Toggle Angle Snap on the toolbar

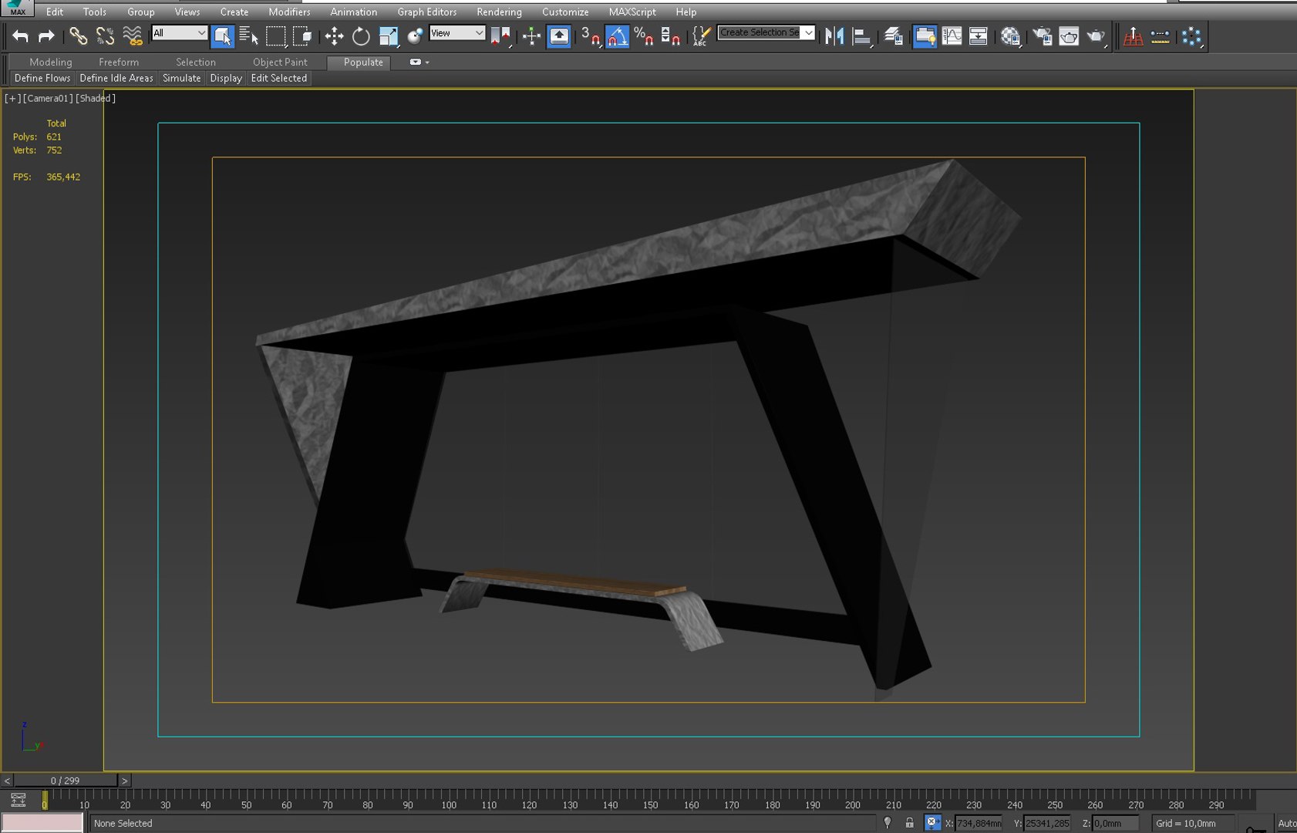click(617, 36)
